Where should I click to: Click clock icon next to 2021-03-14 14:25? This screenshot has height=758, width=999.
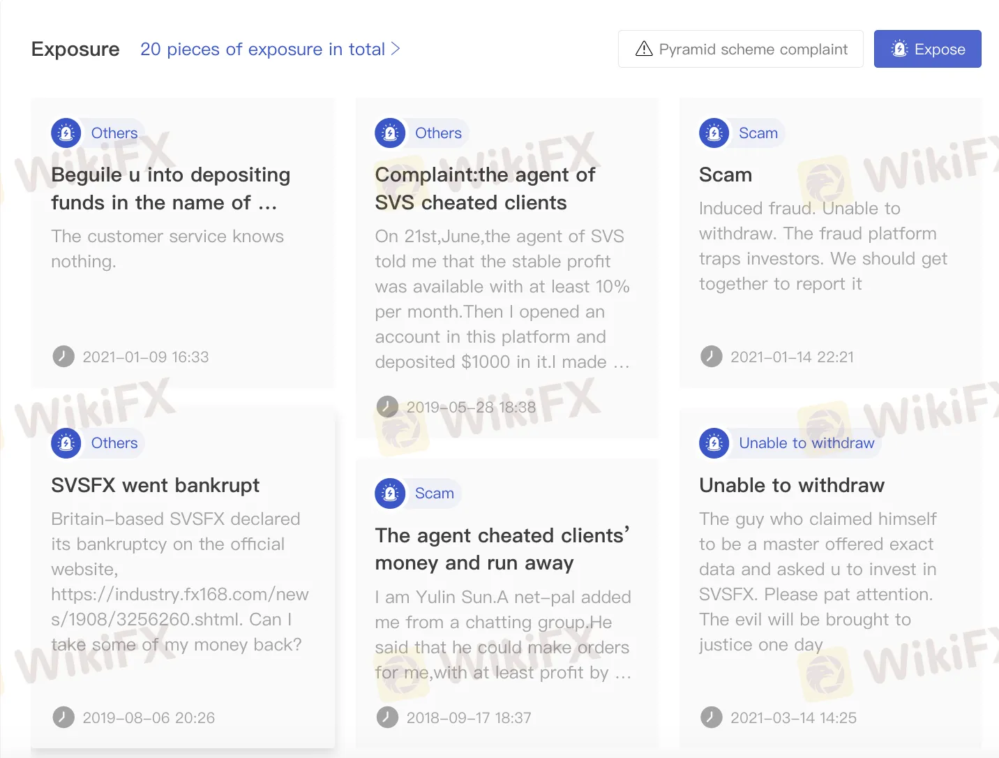click(x=712, y=717)
